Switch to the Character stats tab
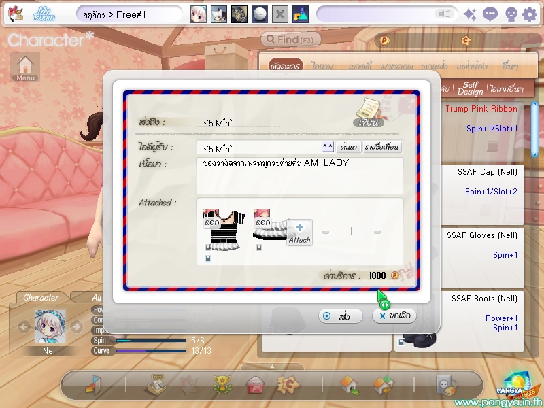The image size is (544, 408). (x=41, y=298)
